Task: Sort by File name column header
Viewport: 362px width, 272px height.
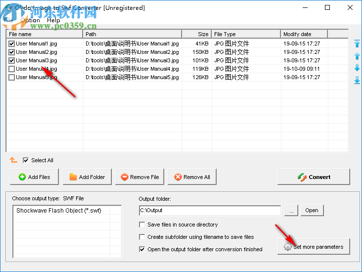Action: [x=45, y=34]
